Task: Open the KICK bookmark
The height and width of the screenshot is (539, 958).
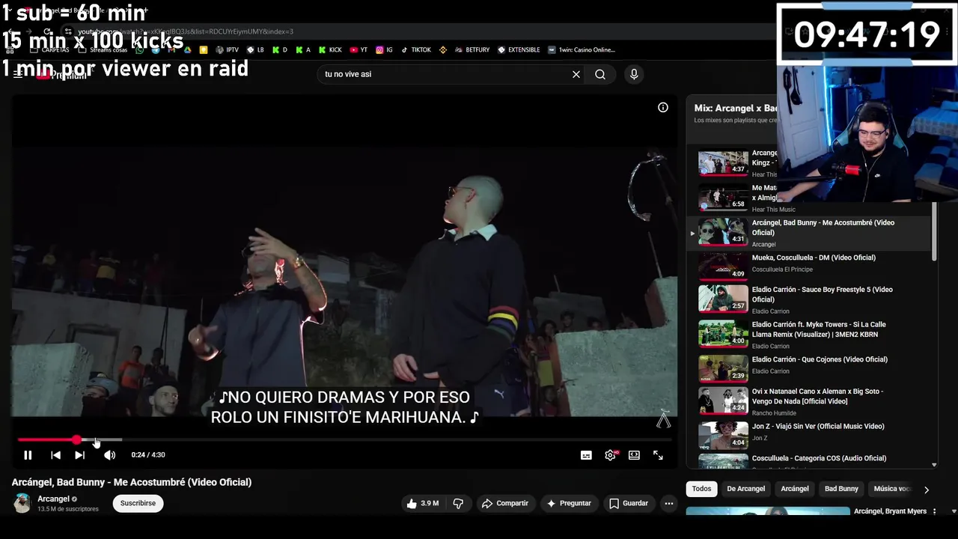Action: 330,50
